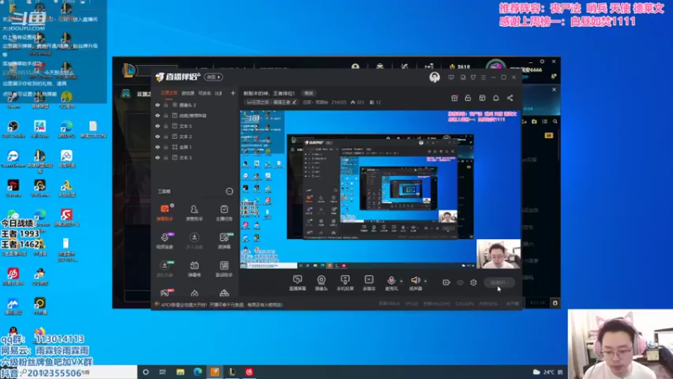Viewport: 673px width, 379px height.
Task: Mute the 麦克风 microphone
Action: pyautogui.click(x=391, y=283)
